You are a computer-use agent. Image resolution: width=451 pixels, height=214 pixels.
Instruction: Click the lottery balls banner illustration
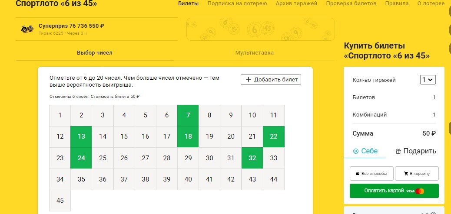click(261, 29)
